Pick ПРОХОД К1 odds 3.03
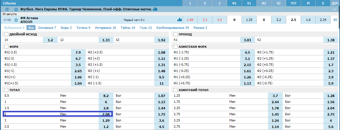The height and width of the screenshot is (130, 340). click(x=248, y=40)
